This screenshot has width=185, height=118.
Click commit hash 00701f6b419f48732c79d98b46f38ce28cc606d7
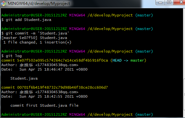63,87
